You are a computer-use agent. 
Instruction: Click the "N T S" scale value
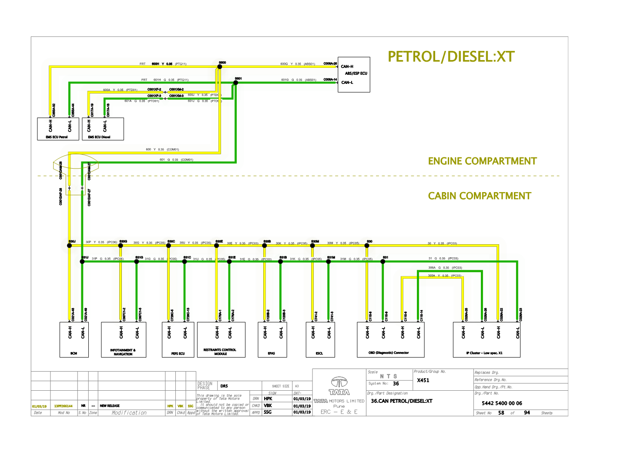(x=389, y=376)
